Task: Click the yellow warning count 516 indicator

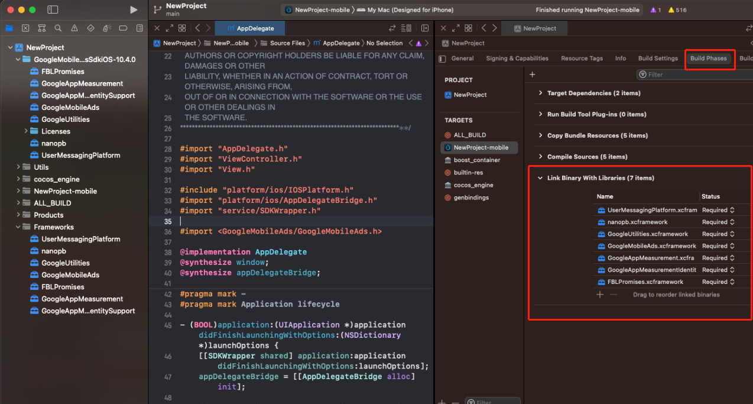Action: pos(677,10)
